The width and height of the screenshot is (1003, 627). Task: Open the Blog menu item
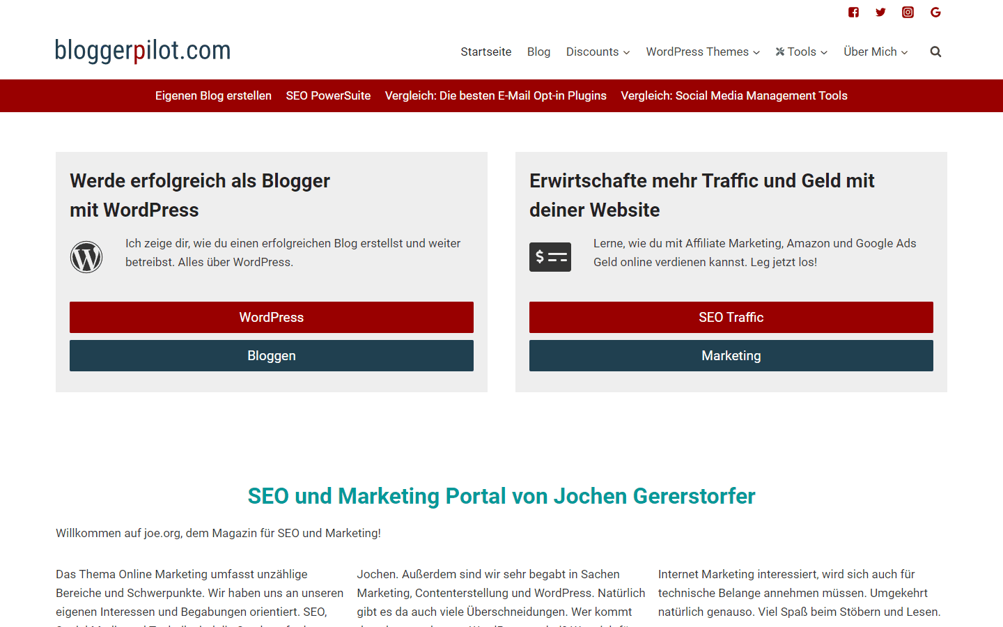click(538, 52)
